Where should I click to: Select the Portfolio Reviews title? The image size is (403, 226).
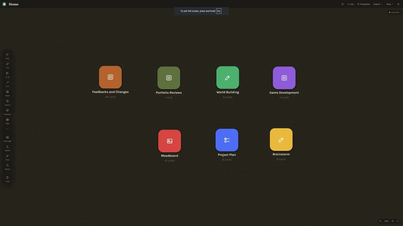[169, 93]
